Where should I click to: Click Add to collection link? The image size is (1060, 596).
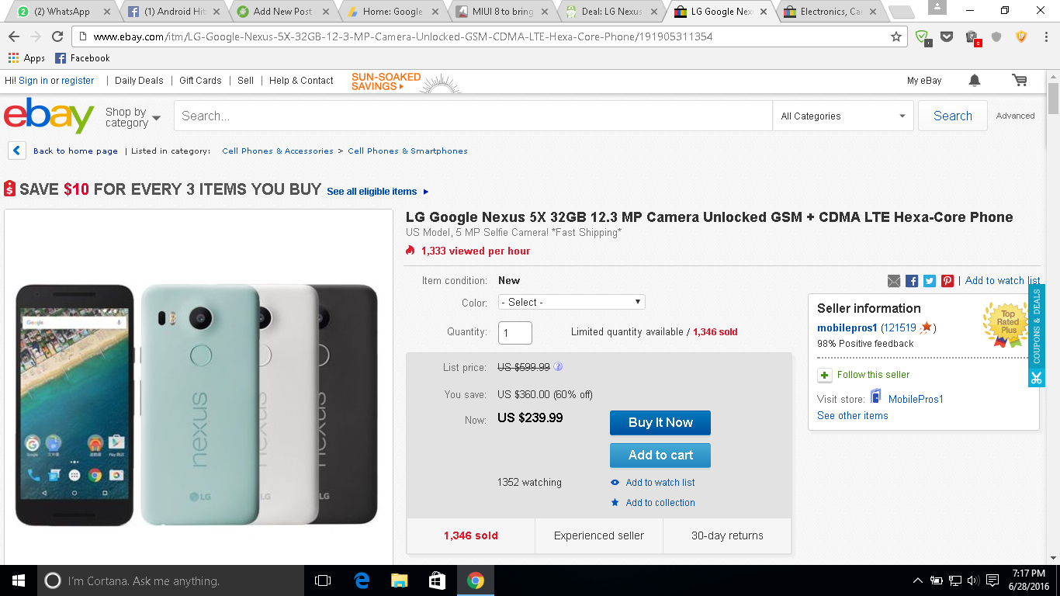click(660, 503)
